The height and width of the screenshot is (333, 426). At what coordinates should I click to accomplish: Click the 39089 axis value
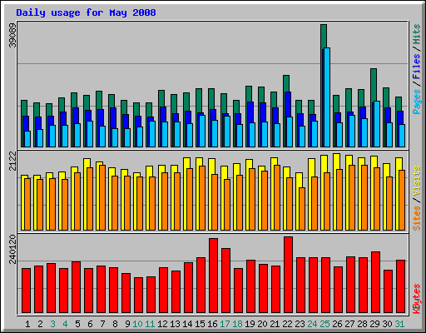pos(12,35)
